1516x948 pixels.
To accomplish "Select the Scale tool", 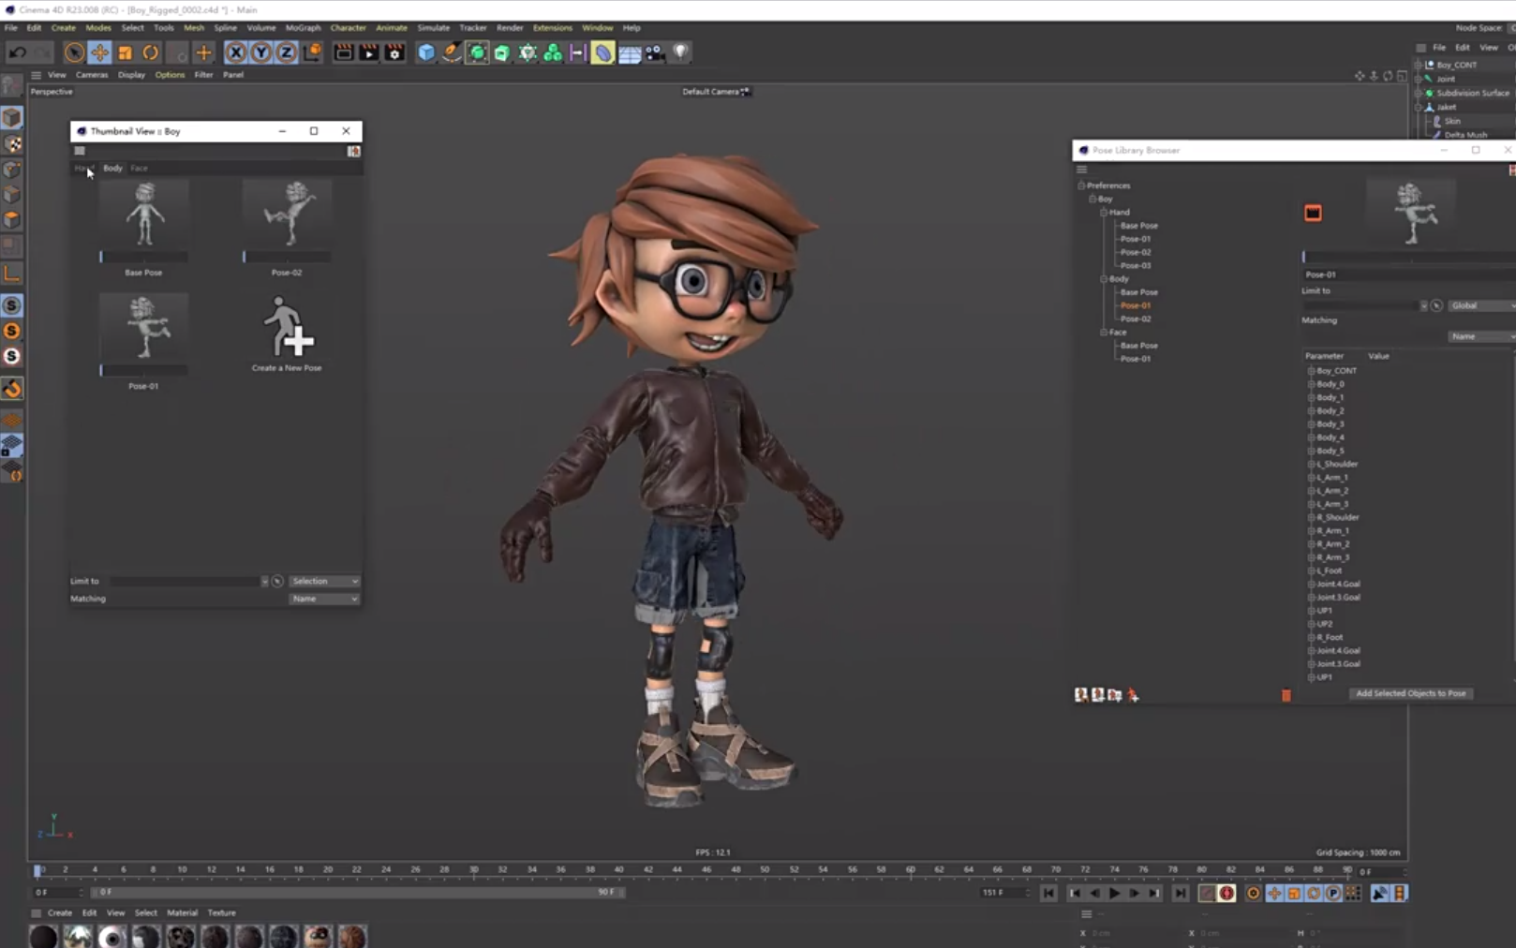I will pos(125,52).
